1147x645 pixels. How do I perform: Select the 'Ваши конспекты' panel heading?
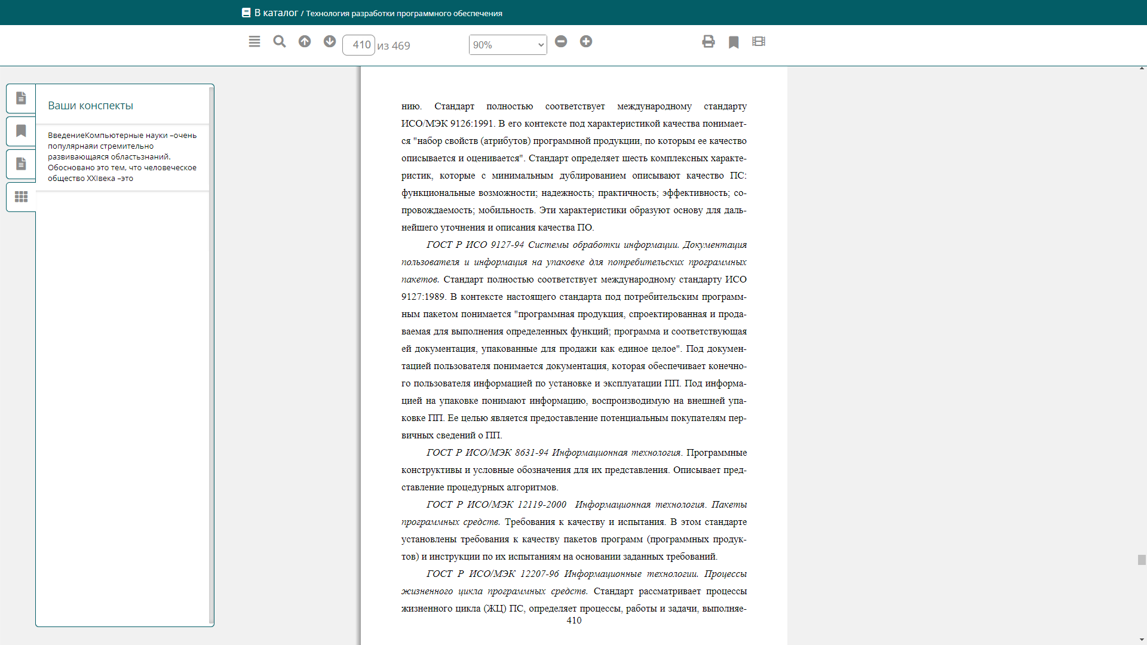[90, 106]
